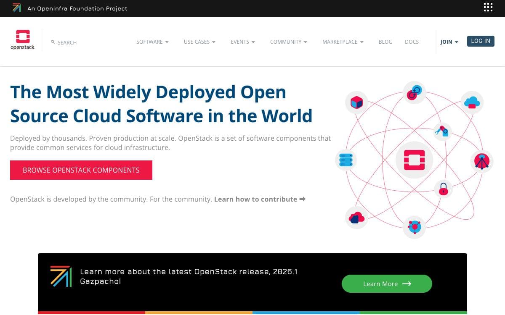Click An OpenInfra Foundation Project text
505x315 pixels.
click(x=77, y=8)
